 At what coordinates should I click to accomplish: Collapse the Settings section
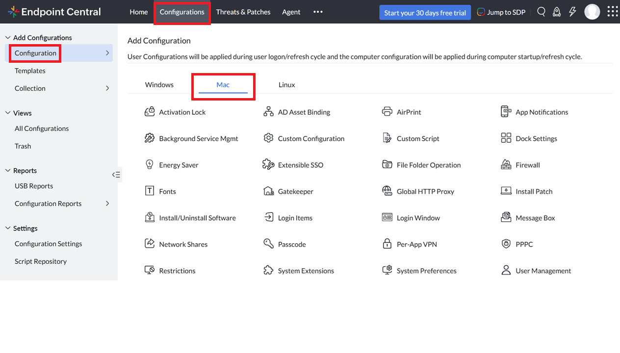coord(8,228)
